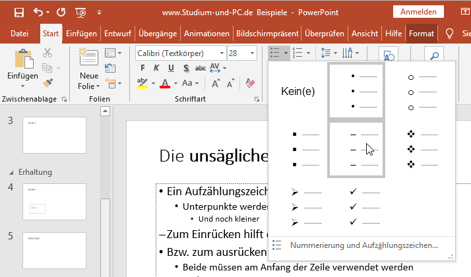This screenshot has height=277, width=471.
Task: Open the font color dropdown arrow
Action: [x=175, y=83]
